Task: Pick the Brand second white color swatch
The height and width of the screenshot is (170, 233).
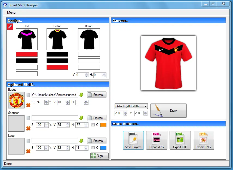Action: pyautogui.click(x=89, y=61)
